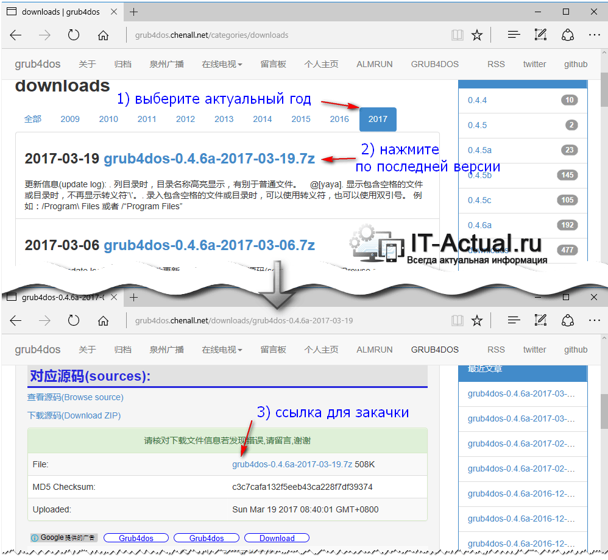Open a new tab in the top browser window
The image size is (608, 560).
[134, 12]
